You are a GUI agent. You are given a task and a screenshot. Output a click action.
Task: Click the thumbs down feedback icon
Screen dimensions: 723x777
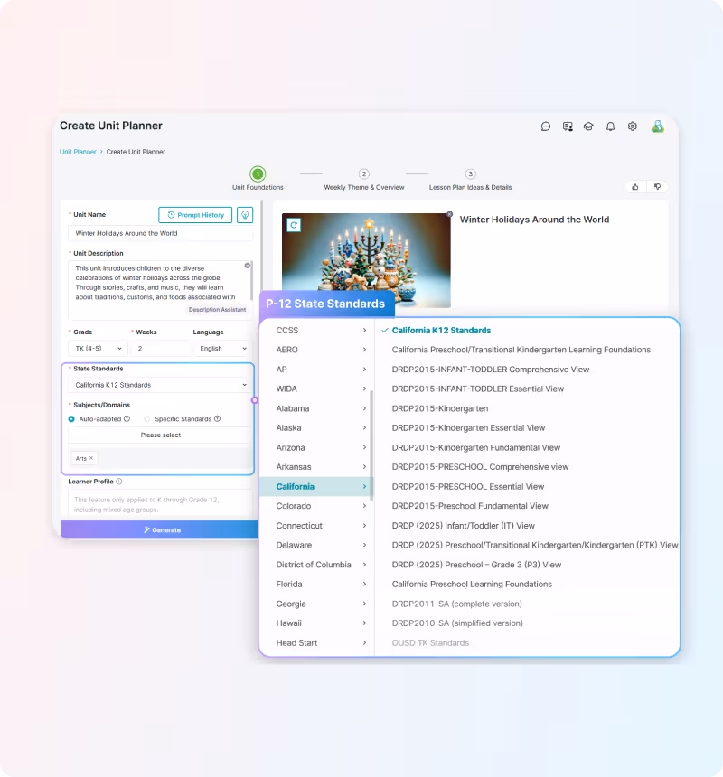point(658,187)
